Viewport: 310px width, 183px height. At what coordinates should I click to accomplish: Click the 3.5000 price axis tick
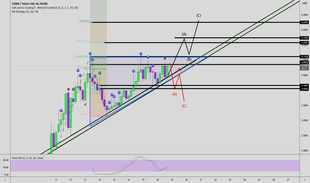(x=304, y=105)
